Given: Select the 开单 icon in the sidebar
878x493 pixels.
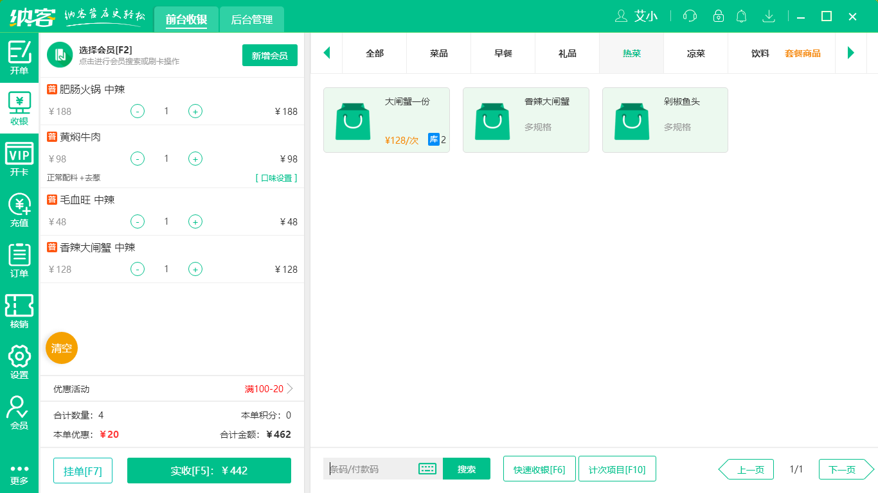Looking at the screenshot, I should click(x=19, y=58).
